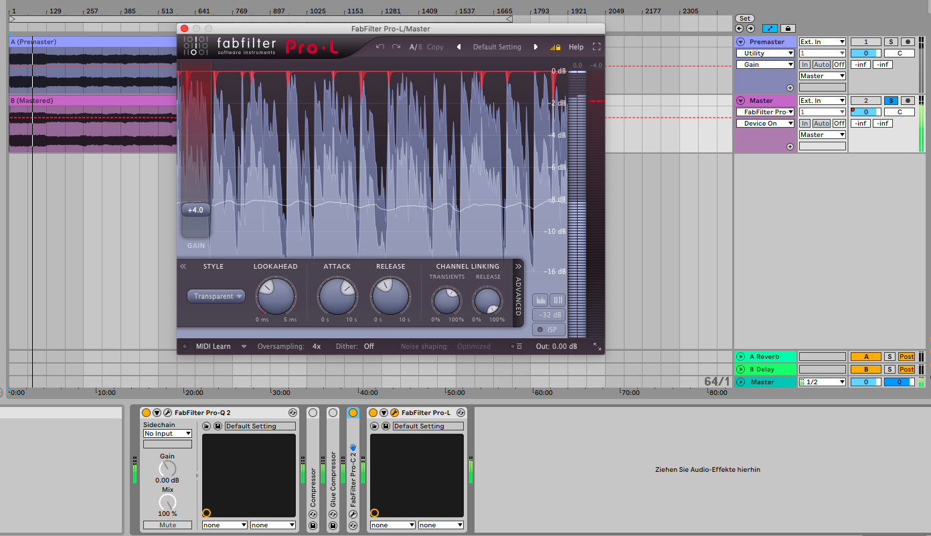
Task: Collapse the Premaster track fold triangle
Action: pyautogui.click(x=740, y=42)
